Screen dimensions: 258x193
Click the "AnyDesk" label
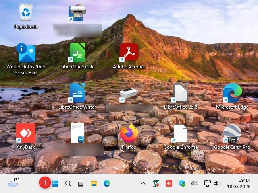26,147
